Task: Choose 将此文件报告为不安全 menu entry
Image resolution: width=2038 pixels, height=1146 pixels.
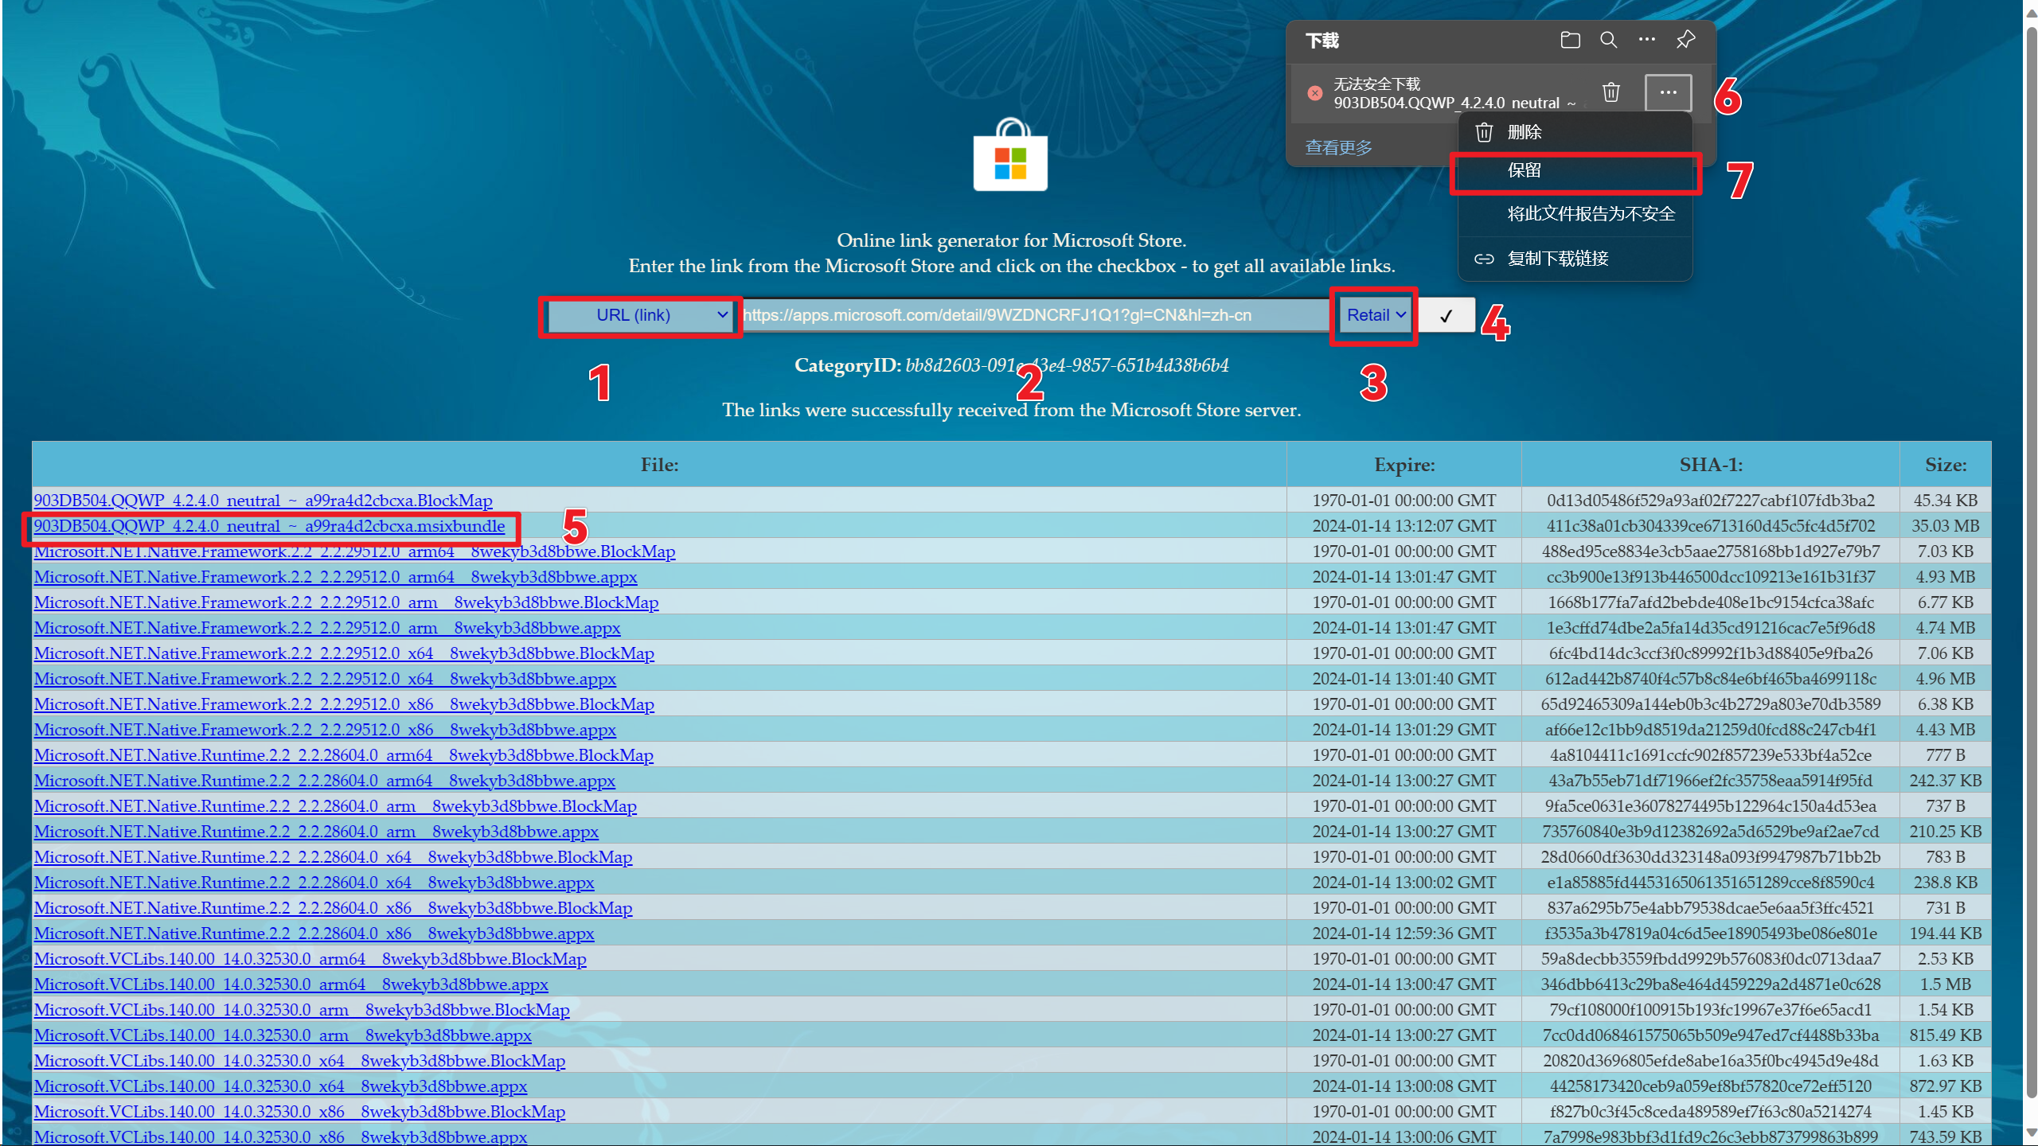Action: tap(1589, 213)
